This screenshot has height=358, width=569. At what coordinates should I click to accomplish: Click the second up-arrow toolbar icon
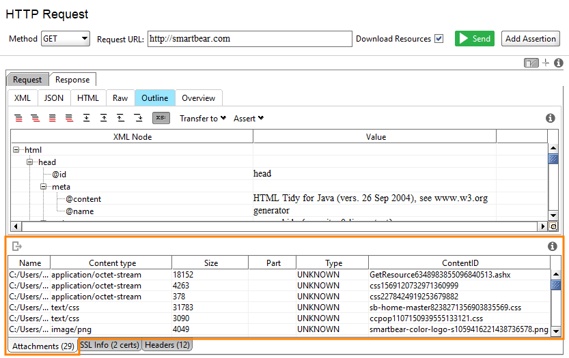(x=120, y=118)
